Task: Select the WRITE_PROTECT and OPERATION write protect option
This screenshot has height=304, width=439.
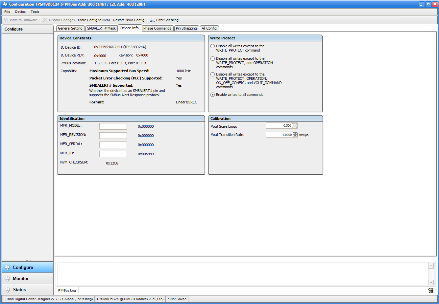Action: (x=212, y=58)
